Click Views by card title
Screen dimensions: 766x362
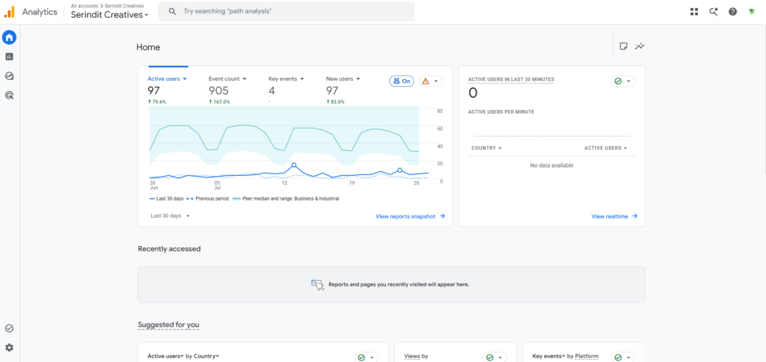click(x=416, y=356)
